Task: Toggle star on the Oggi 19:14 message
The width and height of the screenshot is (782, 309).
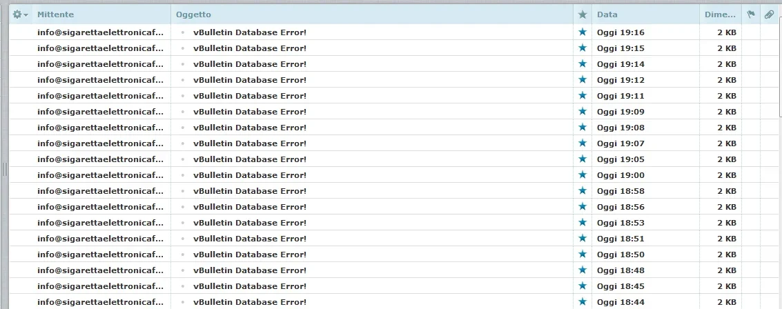Action: [x=583, y=63]
